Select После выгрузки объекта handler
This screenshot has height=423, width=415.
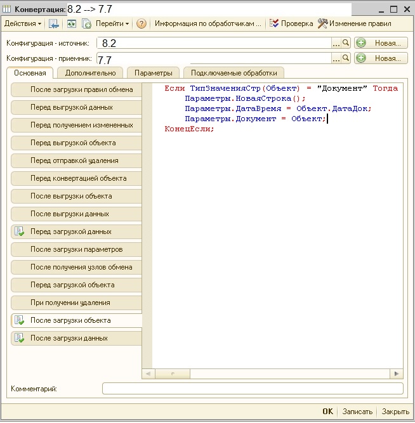pyautogui.click(x=76, y=196)
